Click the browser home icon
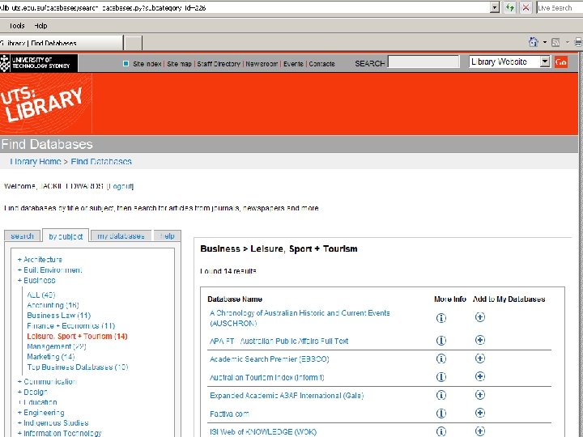This screenshot has height=437, width=583. (x=534, y=42)
